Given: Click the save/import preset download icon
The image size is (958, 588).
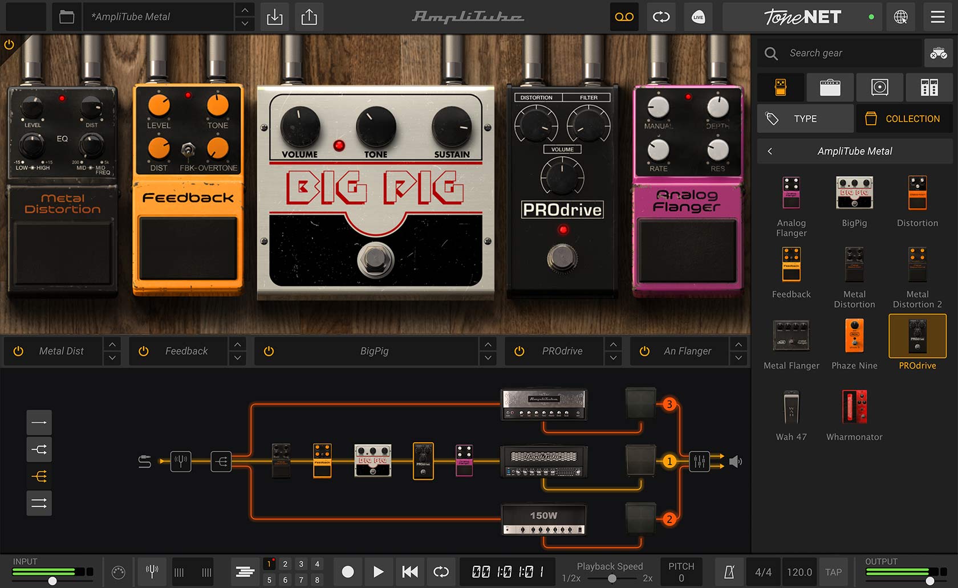Looking at the screenshot, I should [274, 17].
